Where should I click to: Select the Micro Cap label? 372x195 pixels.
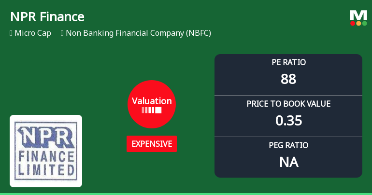33,33
